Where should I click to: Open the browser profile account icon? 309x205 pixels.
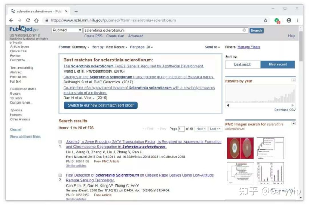coord(289,21)
